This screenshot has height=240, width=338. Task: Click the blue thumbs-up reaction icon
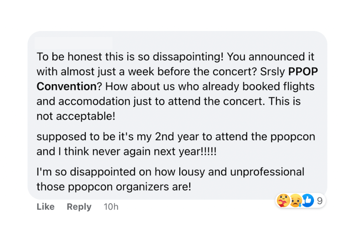[308, 201]
